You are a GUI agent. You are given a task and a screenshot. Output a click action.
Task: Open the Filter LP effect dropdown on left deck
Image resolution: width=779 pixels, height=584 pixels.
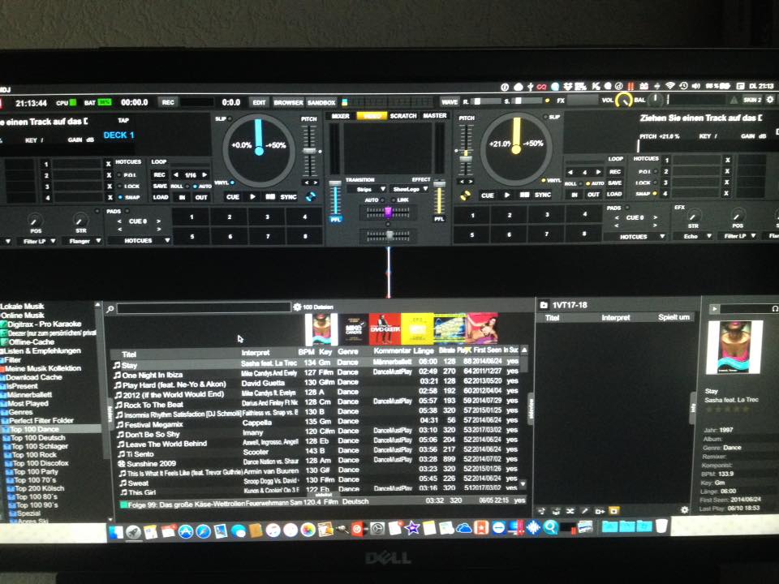[x=38, y=242]
